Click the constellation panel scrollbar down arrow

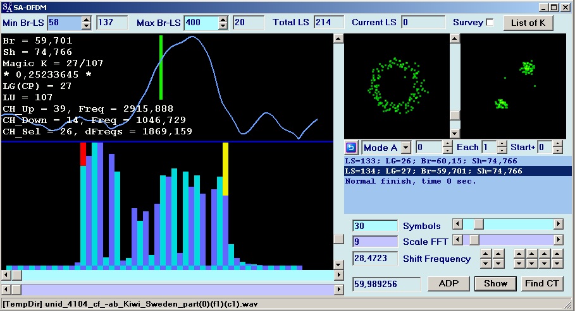click(455, 134)
